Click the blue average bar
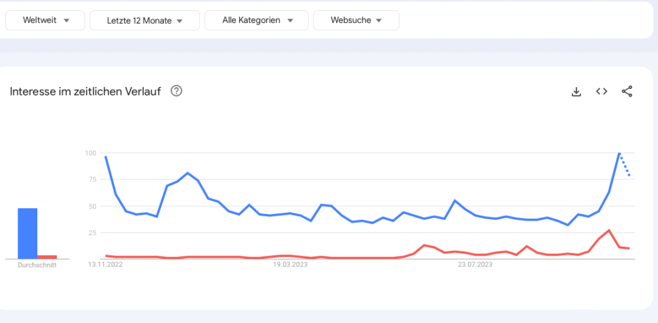This screenshot has width=658, height=323. click(28, 233)
